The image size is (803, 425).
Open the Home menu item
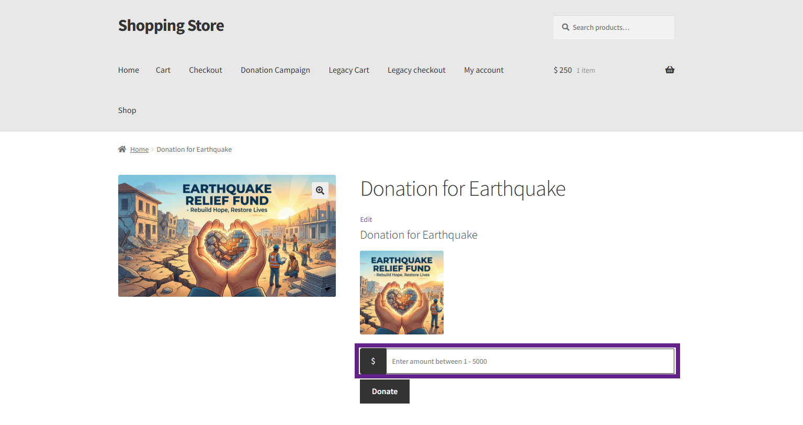pyautogui.click(x=129, y=70)
